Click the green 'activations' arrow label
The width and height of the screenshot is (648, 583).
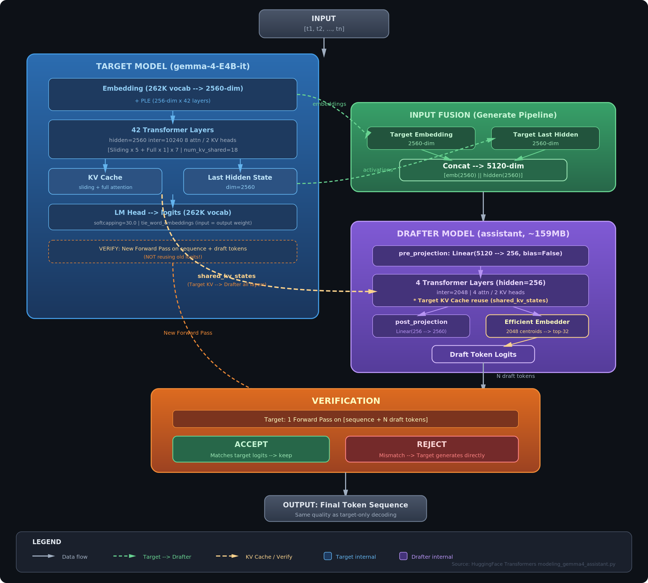378,170
